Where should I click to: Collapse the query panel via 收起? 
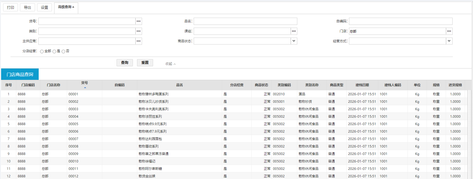170,64
